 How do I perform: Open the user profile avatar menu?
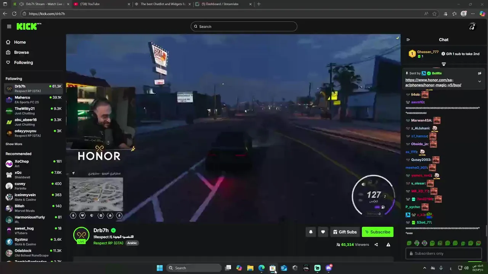click(472, 26)
